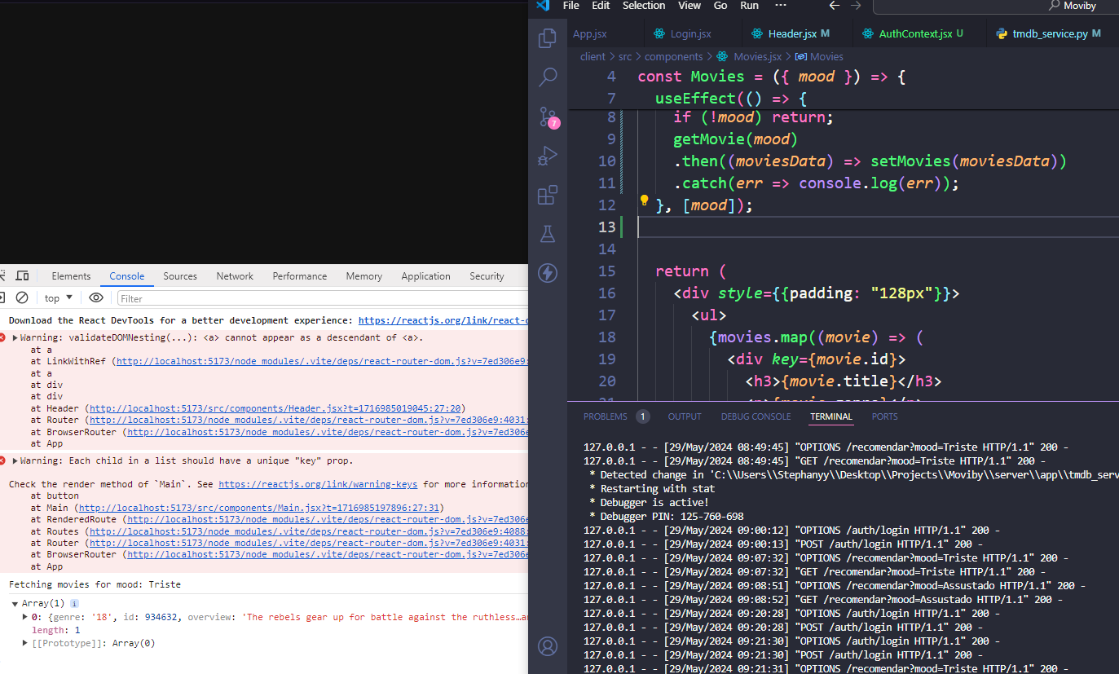1119x674 pixels.
Task: Click the 'src' breadcrumb segment
Action: pos(624,56)
